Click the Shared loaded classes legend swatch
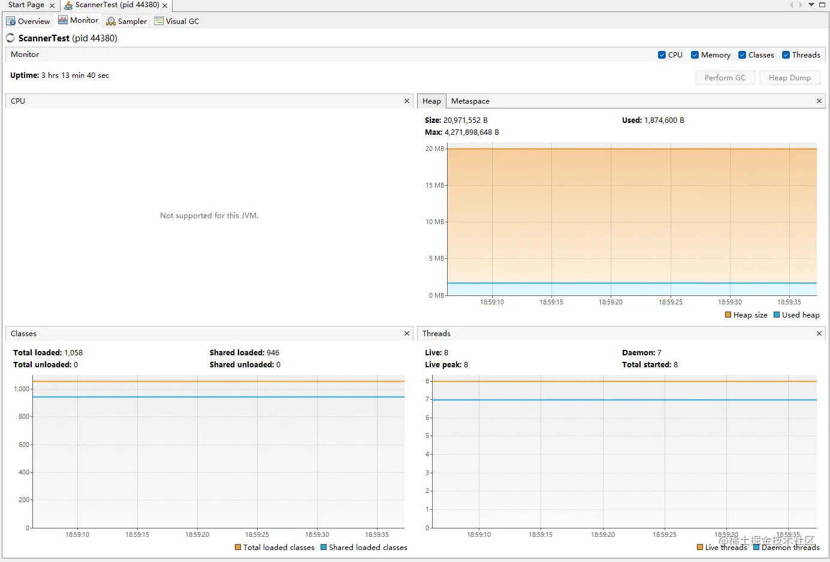The image size is (830, 562). pos(324,547)
